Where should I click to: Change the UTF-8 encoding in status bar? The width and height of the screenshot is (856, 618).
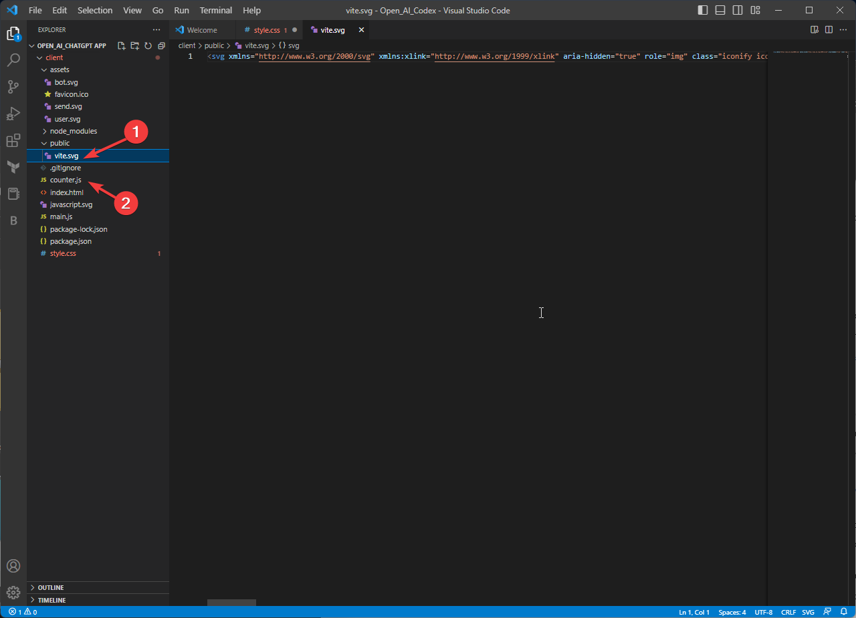click(764, 612)
